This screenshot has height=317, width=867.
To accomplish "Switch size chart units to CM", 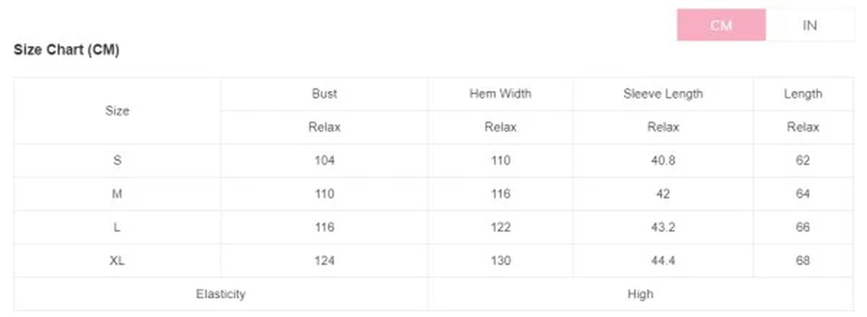I will pos(721,25).
